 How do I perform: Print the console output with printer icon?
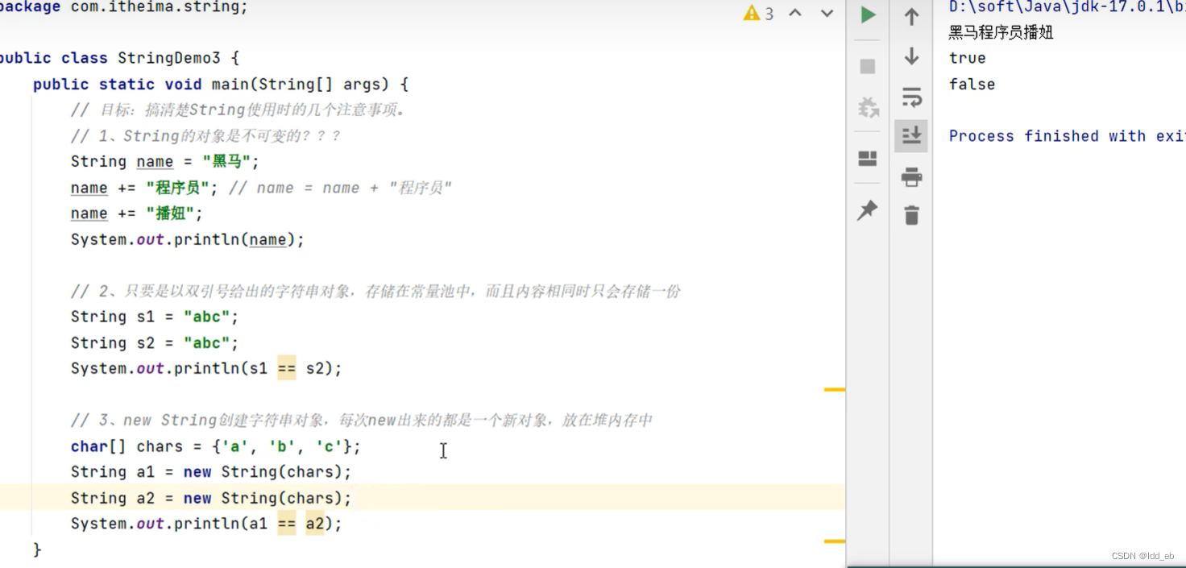click(911, 176)
